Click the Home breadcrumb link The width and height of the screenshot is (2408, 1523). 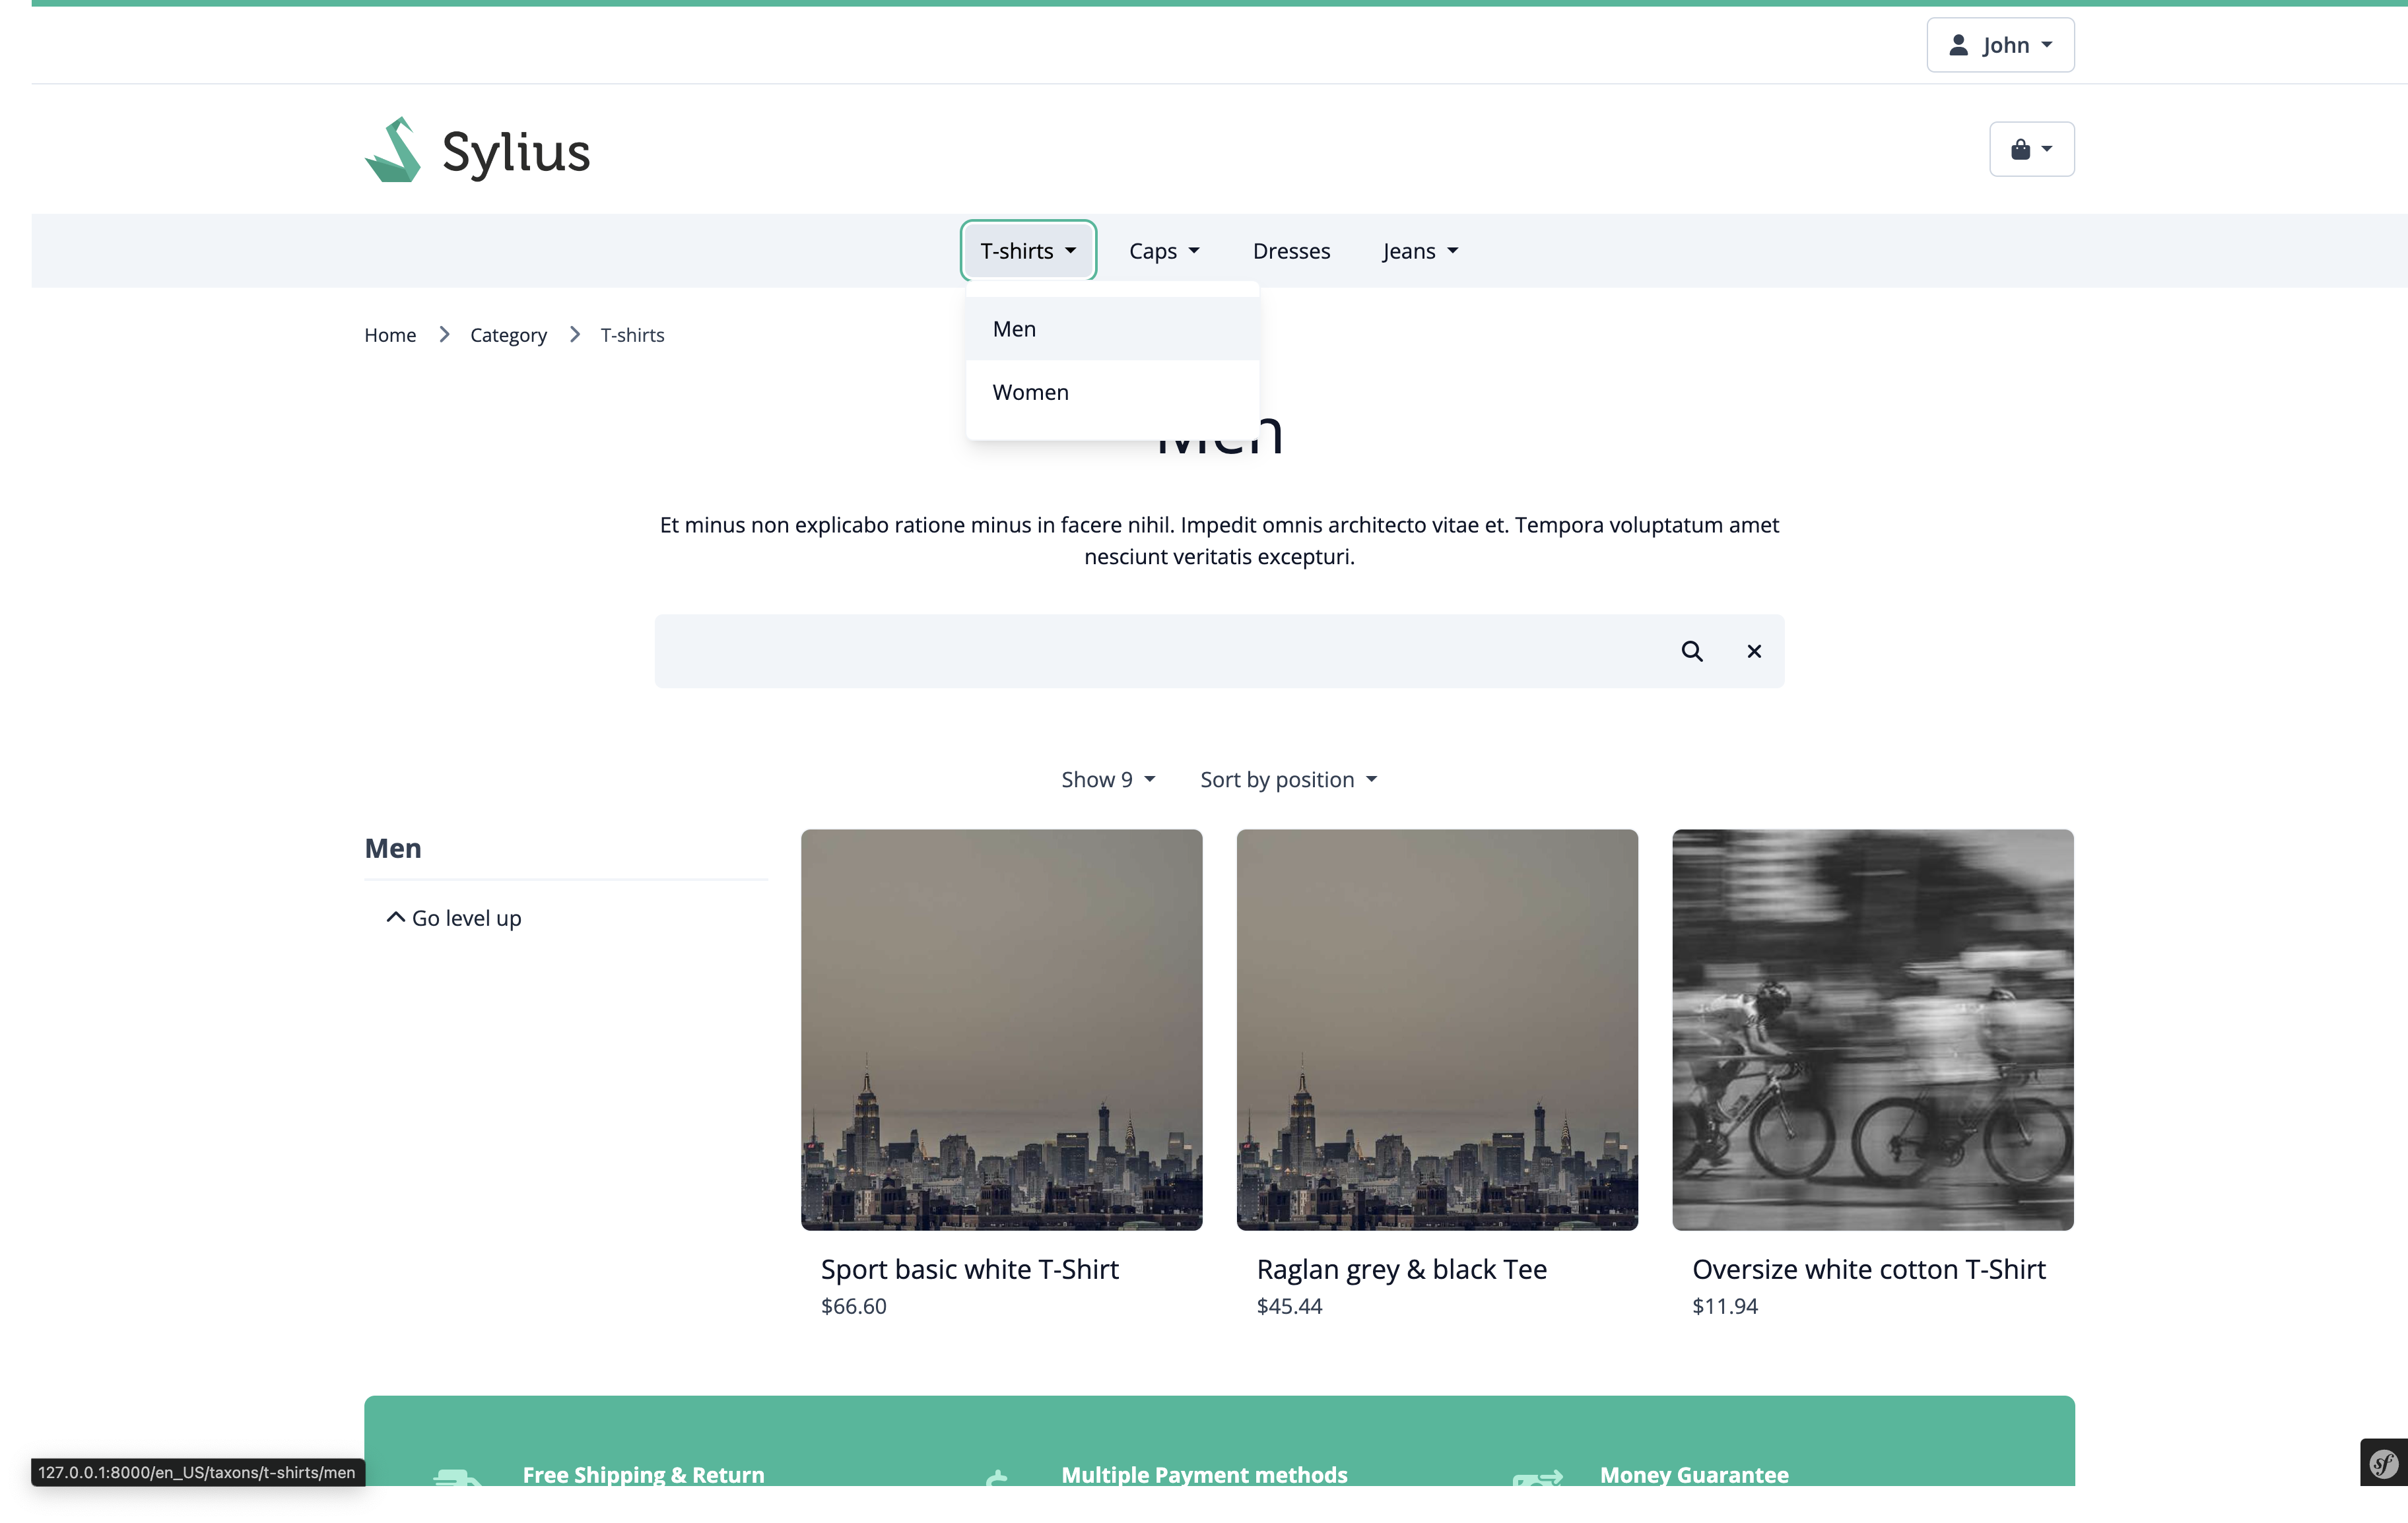pyautogui.click(x=390, y=335)
